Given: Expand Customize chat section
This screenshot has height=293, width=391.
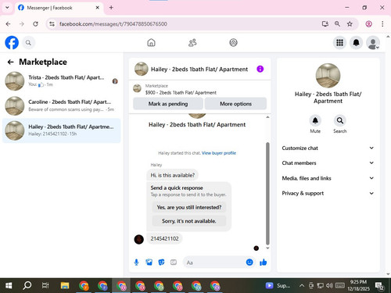Looking at the screenshot, I should [328, 148].
